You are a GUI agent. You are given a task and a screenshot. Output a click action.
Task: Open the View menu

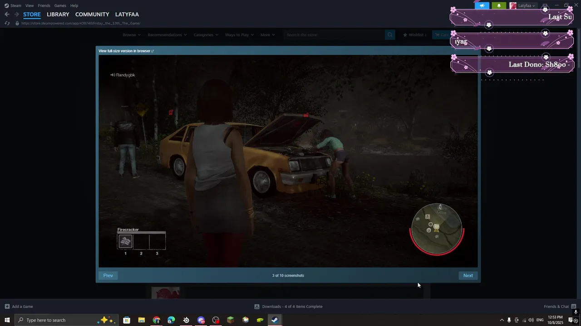tap(30, 5)
